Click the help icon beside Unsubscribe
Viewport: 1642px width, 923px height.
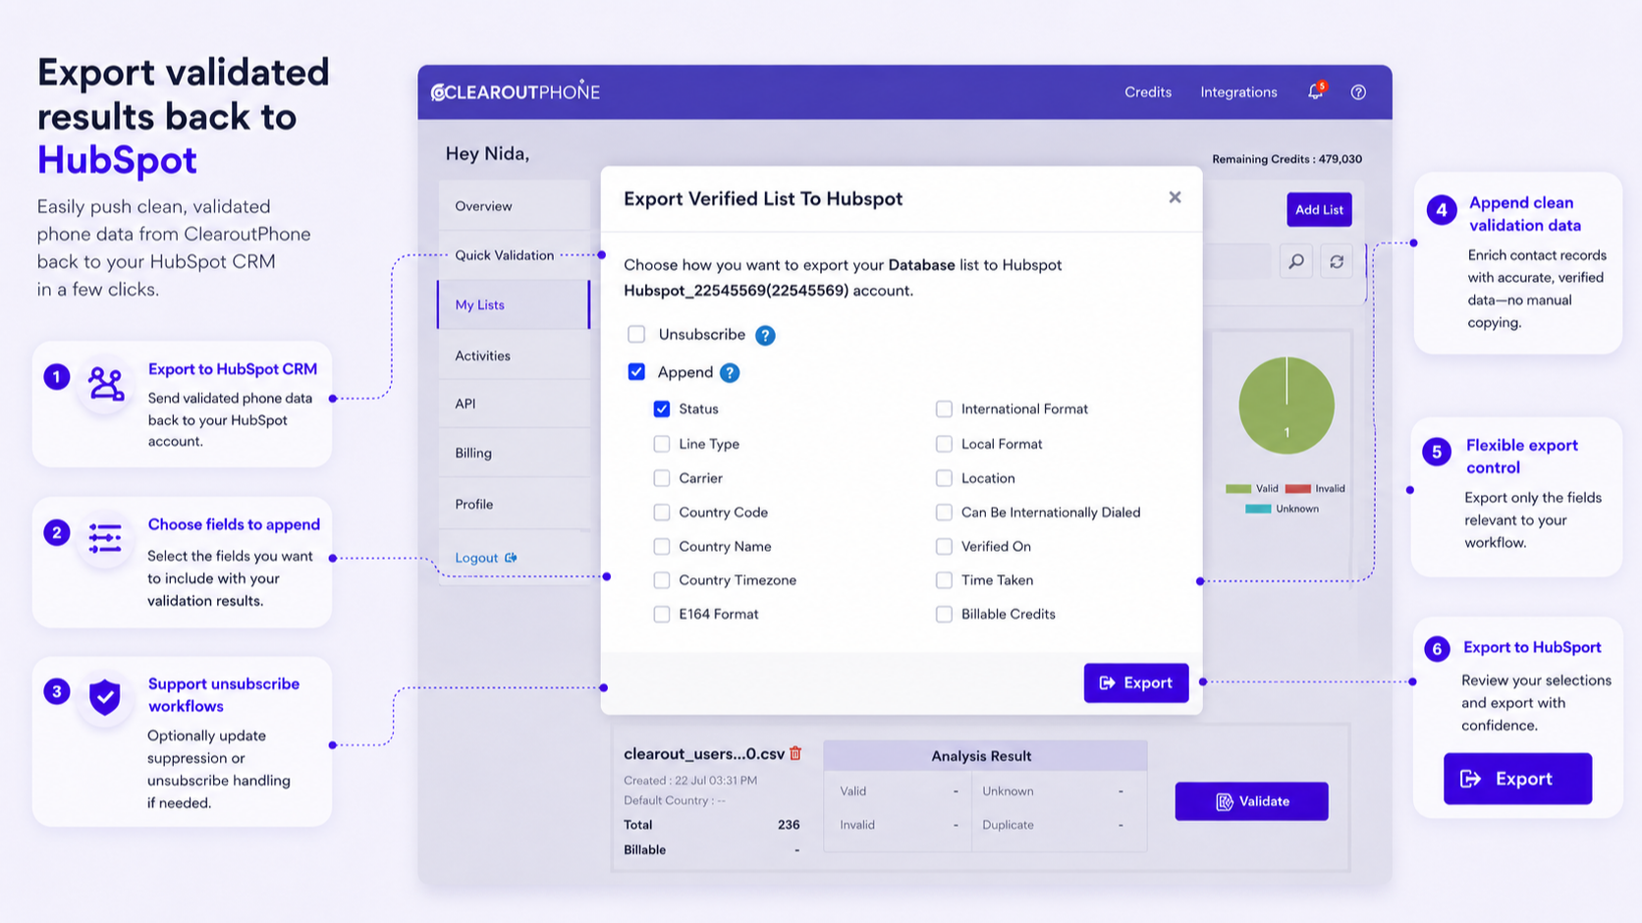pos(765,335)
